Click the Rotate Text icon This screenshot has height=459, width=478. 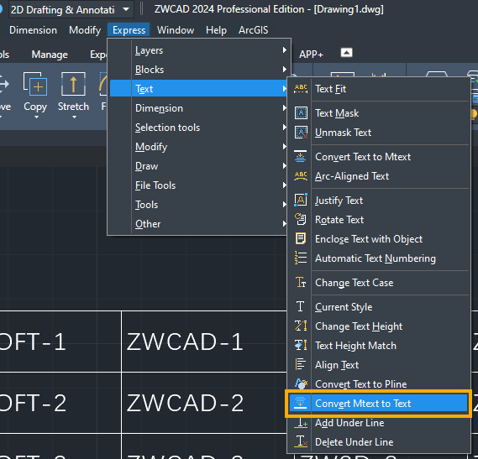301,219
